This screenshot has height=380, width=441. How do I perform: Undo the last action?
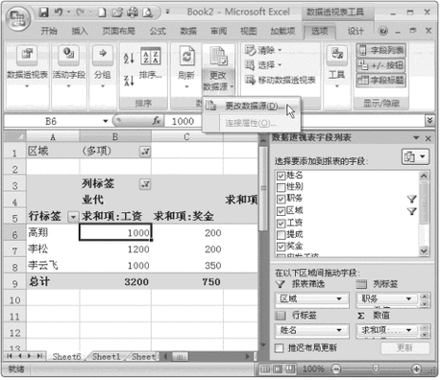(59, 12)
